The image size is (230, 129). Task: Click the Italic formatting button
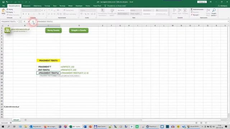[26, 14]
